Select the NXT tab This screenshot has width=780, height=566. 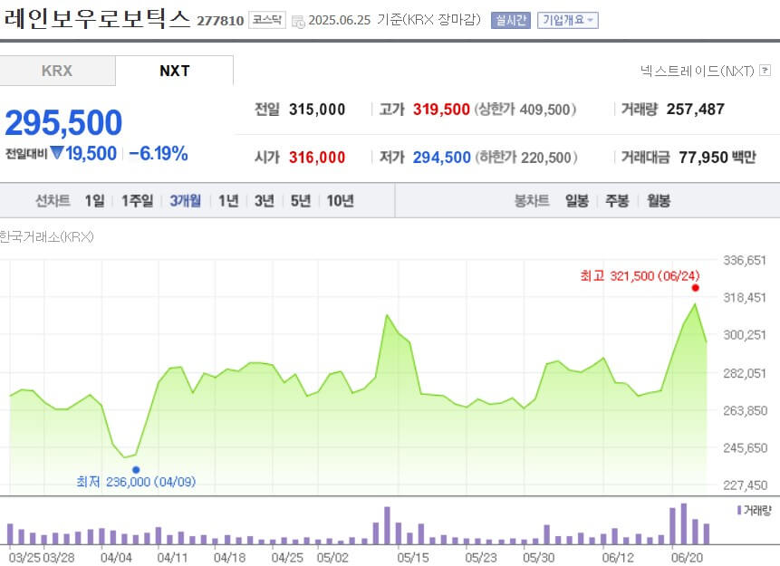[x=174, y=70]
